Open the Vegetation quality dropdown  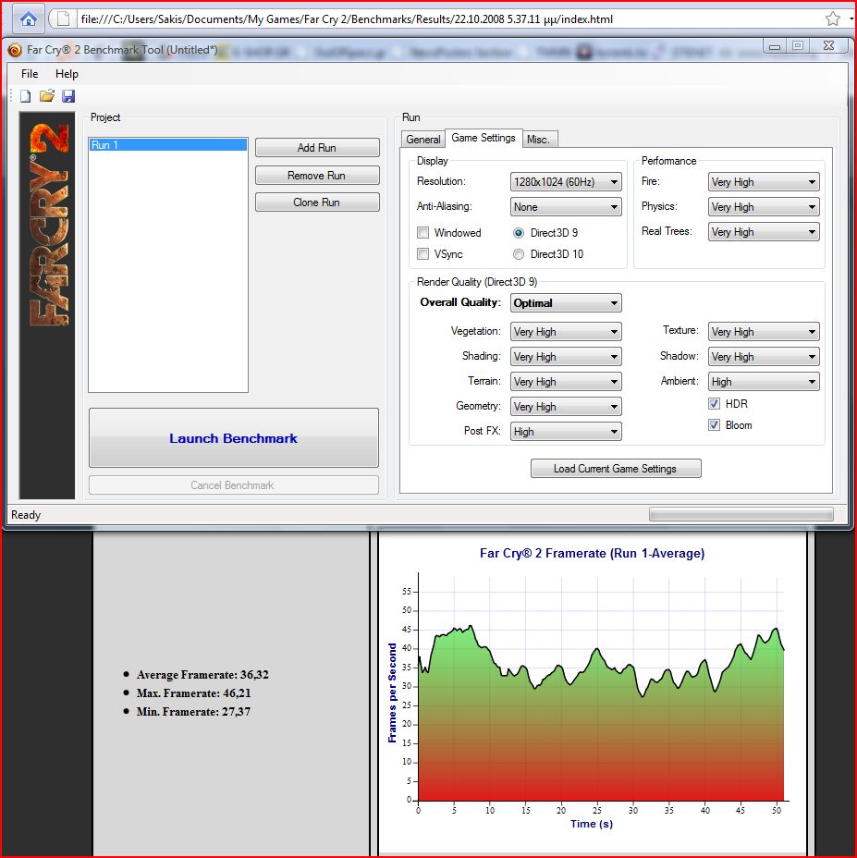pos(566,332)
